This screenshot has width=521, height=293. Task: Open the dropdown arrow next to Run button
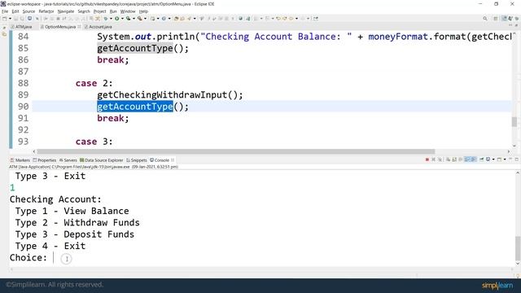point(123,19)
